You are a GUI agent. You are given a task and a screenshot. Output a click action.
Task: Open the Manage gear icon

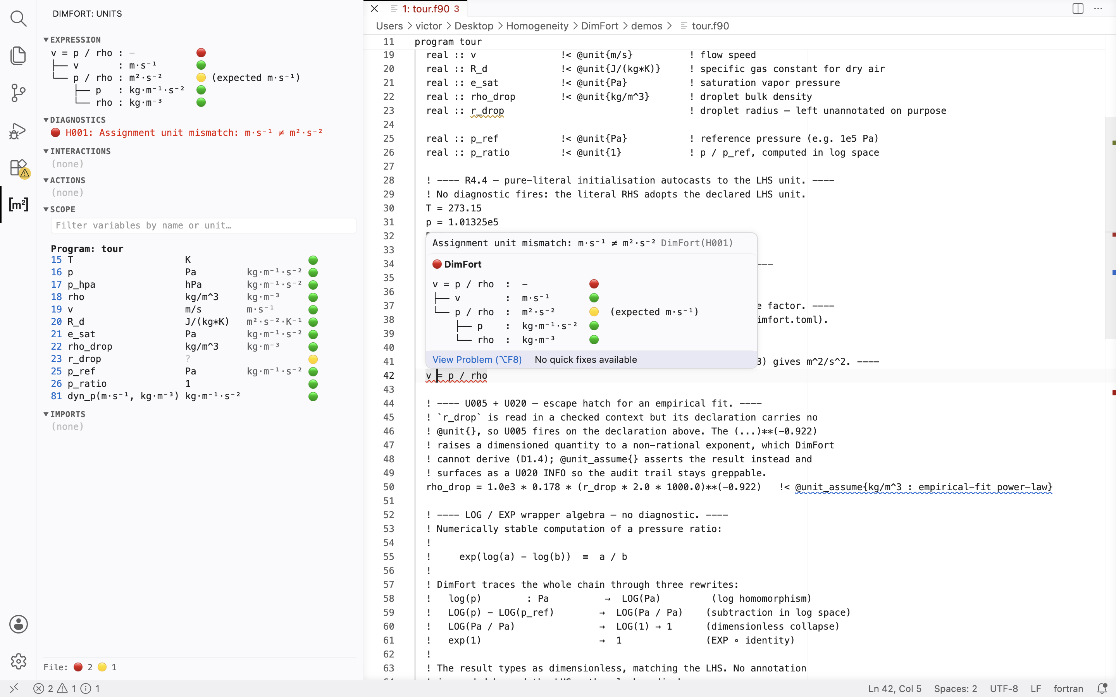tap(19, 661)
